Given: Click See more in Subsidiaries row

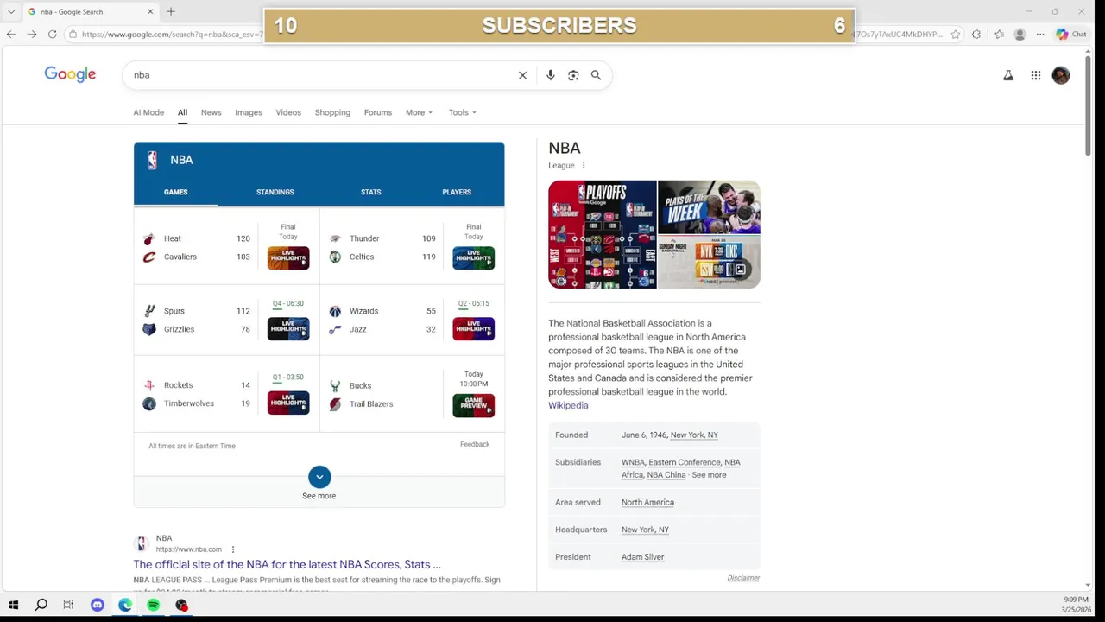Looking at the screenshot, I should click(709, 475).
